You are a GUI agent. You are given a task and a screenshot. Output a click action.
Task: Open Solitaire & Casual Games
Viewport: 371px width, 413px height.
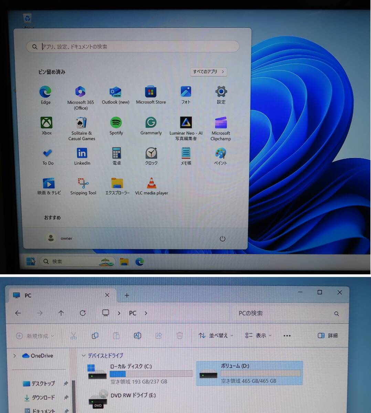82,128
